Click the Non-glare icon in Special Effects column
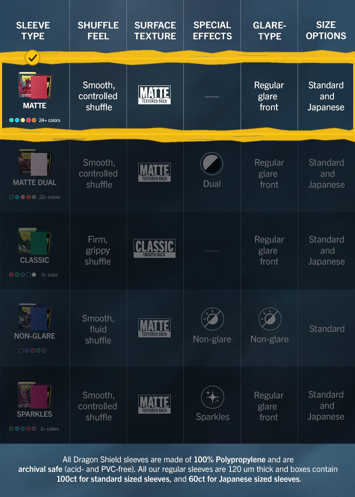The height and width of the screenshot is (497, 355). 212,319
